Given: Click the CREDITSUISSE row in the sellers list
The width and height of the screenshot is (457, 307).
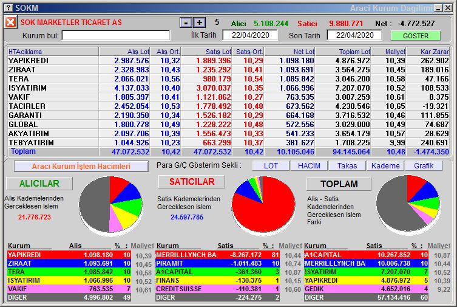Looking at the screenshot, I should coord(217,289).
